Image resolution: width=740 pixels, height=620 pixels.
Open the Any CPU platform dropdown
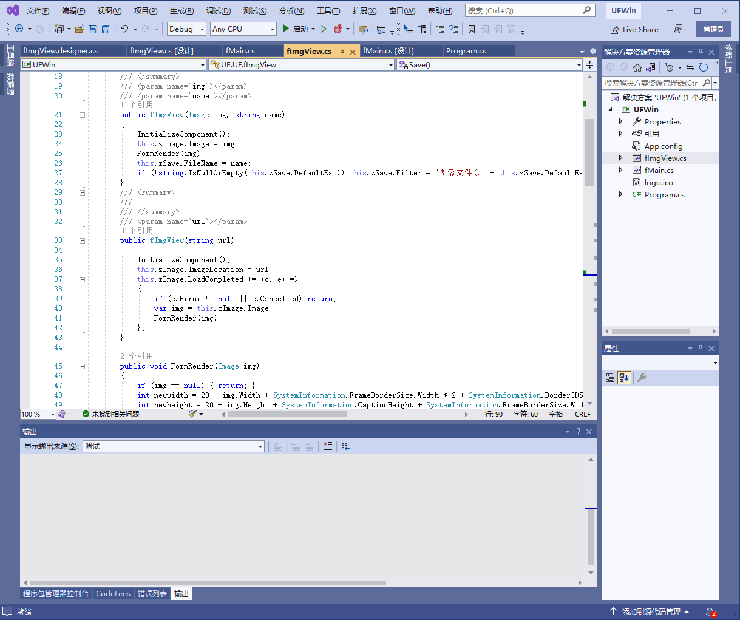[x=243, y=29]
